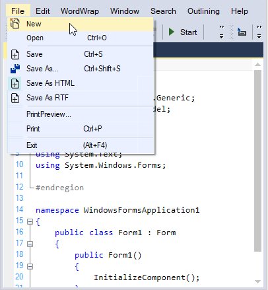268x290 pixels.
Task: Open the Help menu
Action: 240,11
